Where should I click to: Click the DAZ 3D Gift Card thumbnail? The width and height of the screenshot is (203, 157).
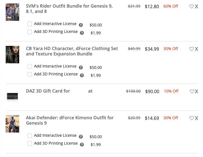(x=12, y=97)
